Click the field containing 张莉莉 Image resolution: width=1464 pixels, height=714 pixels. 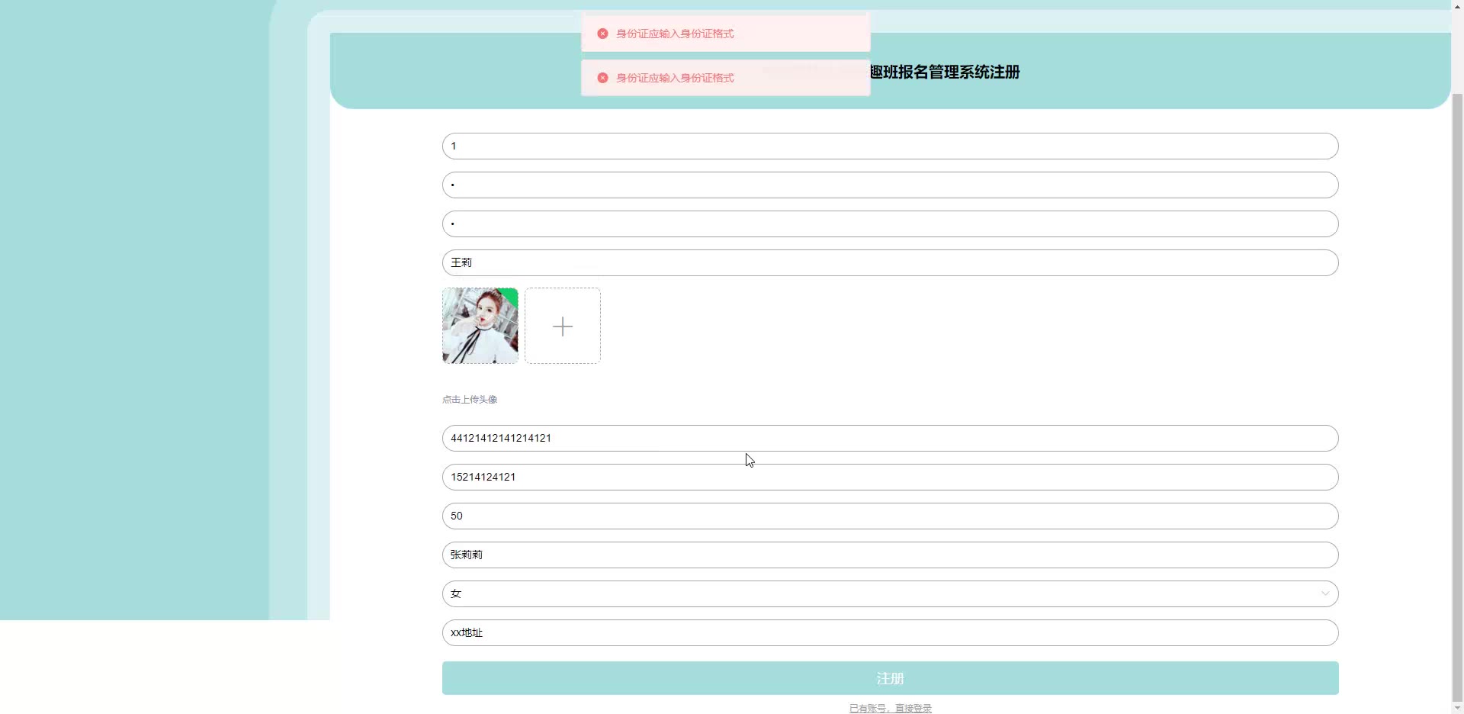(890, 555)
